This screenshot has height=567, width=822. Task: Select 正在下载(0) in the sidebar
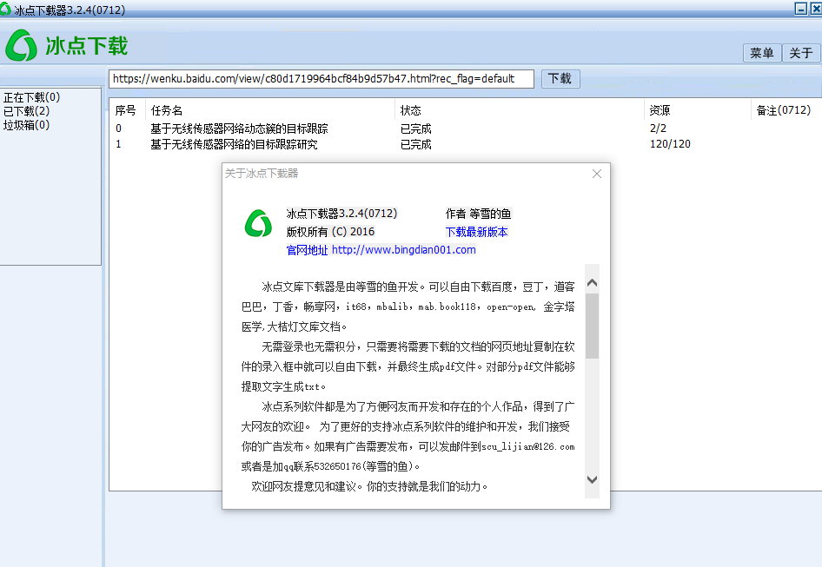click(x=32, y=97)
